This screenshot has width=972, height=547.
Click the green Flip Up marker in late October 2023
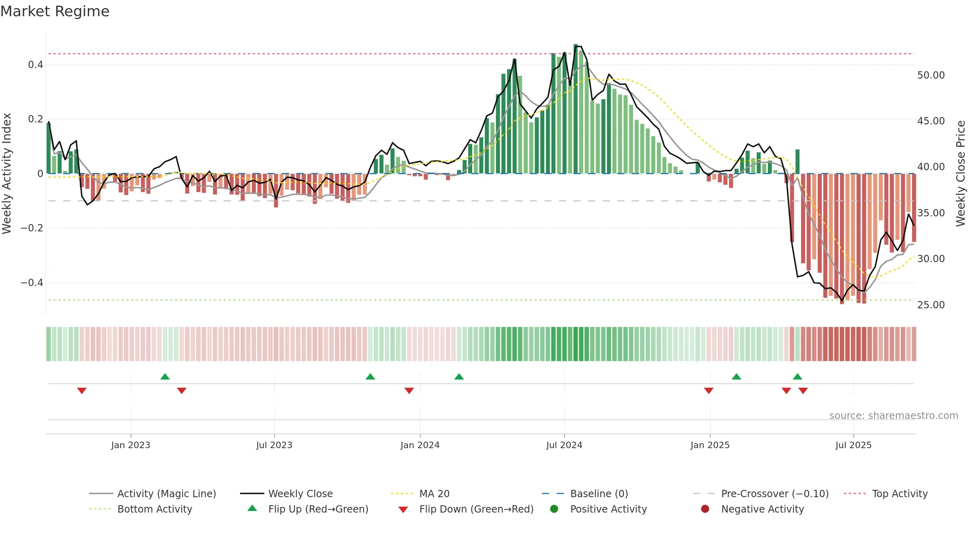click(x=370, y=377)
